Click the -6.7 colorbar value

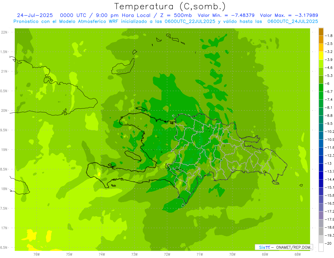(329, 92)
